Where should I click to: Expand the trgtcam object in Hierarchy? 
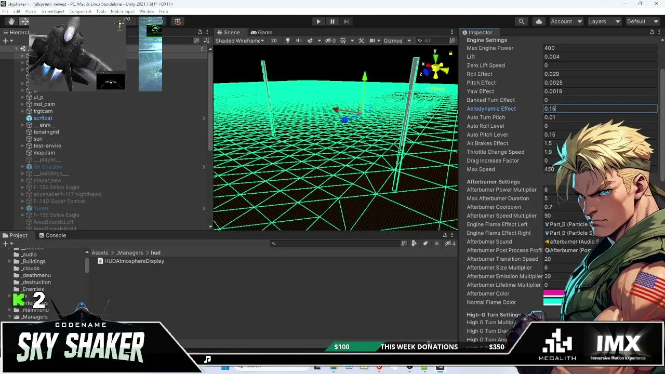(x=23, y=111)
